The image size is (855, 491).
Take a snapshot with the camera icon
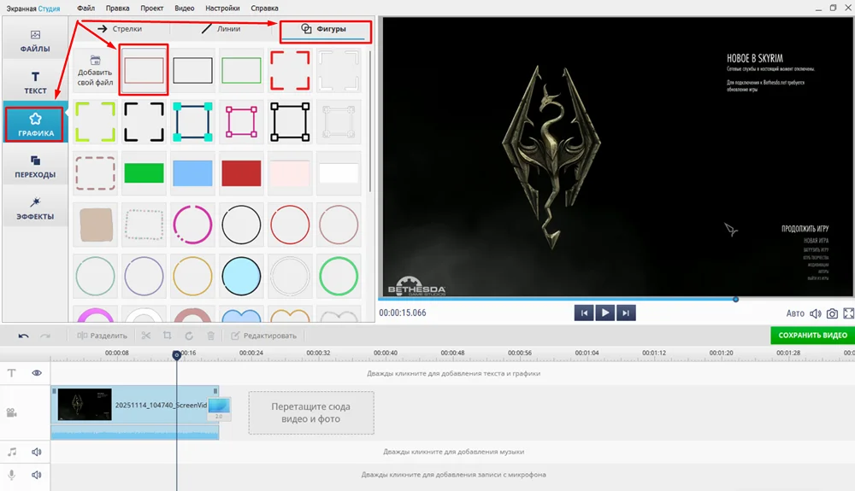(832, 313)
